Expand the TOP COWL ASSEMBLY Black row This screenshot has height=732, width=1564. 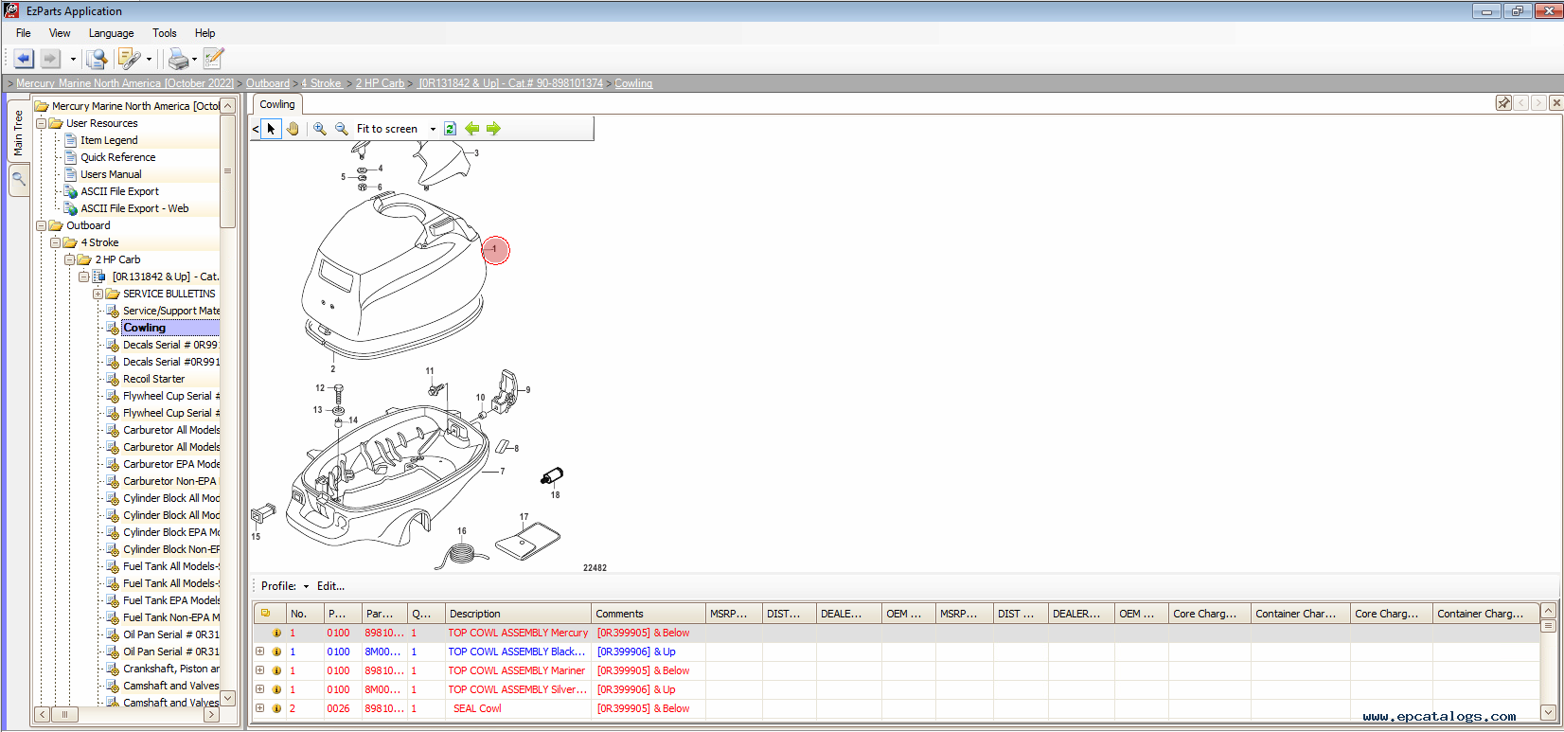tap(260, 652)
